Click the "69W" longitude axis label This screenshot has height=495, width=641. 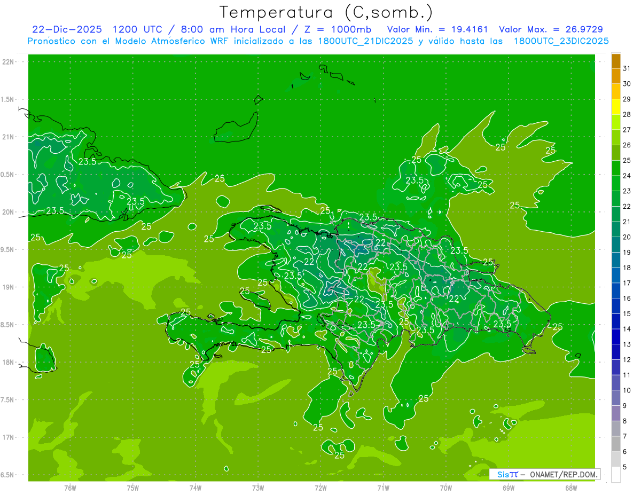click(x=509, y=488)
